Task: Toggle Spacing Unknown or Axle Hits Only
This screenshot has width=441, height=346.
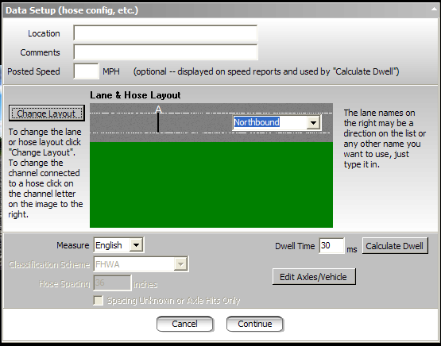Action: 99,301
